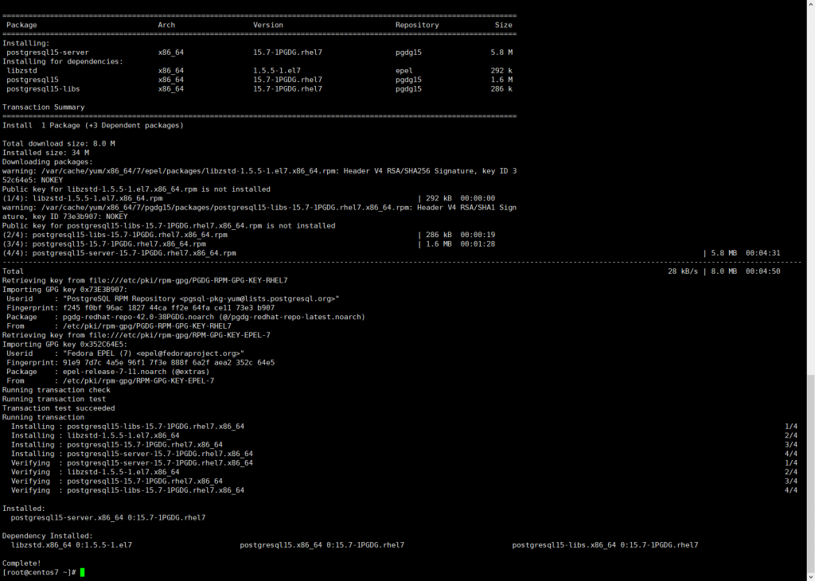Click the "Transaction Summary" heading
The height and width of the screenshot is (581, 815).
(x=43, y=107)
